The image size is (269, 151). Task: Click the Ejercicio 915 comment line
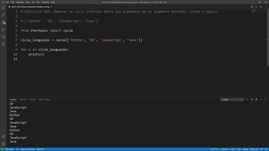tap(120, 11)
